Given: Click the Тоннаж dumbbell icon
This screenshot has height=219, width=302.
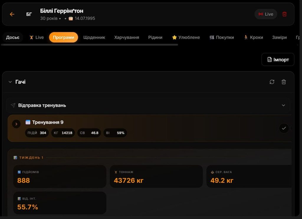Looking at the screenshot, I should click(116, 172).
